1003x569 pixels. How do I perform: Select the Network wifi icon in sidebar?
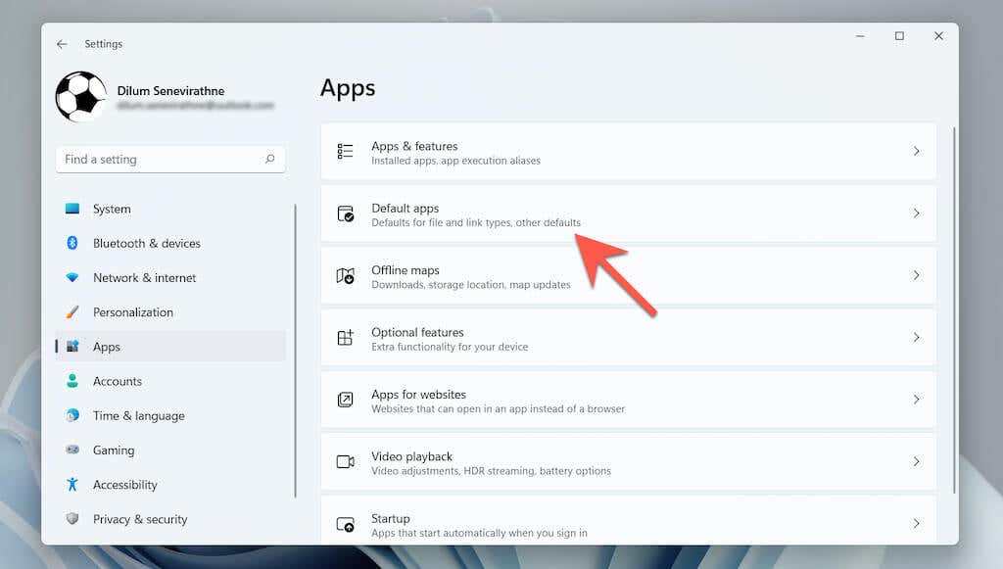tap(72, 277)
